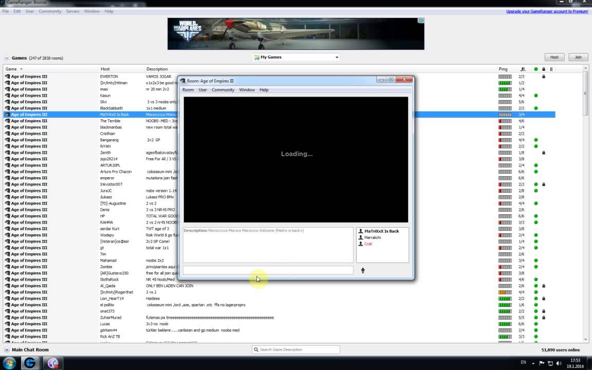Select the room hosted by el pollito
The image size is (592, 370).
coord(280,305)
